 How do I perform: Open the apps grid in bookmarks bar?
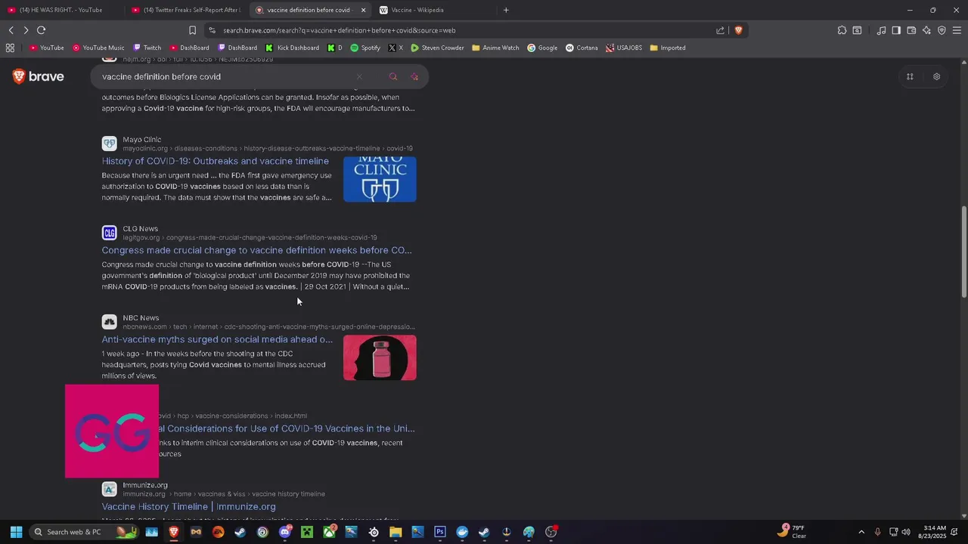tap(10, 48)
